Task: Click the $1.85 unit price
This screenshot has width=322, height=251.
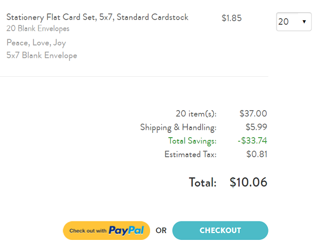Action: [232, 18]
